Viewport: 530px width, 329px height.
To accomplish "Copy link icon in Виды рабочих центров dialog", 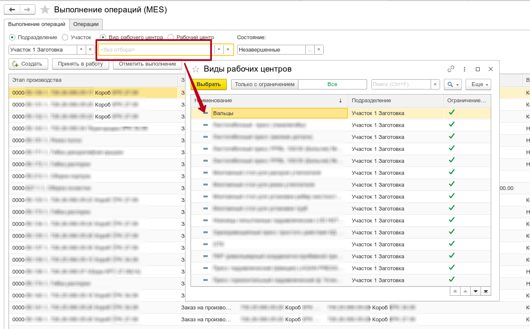I will click(451, 69).
